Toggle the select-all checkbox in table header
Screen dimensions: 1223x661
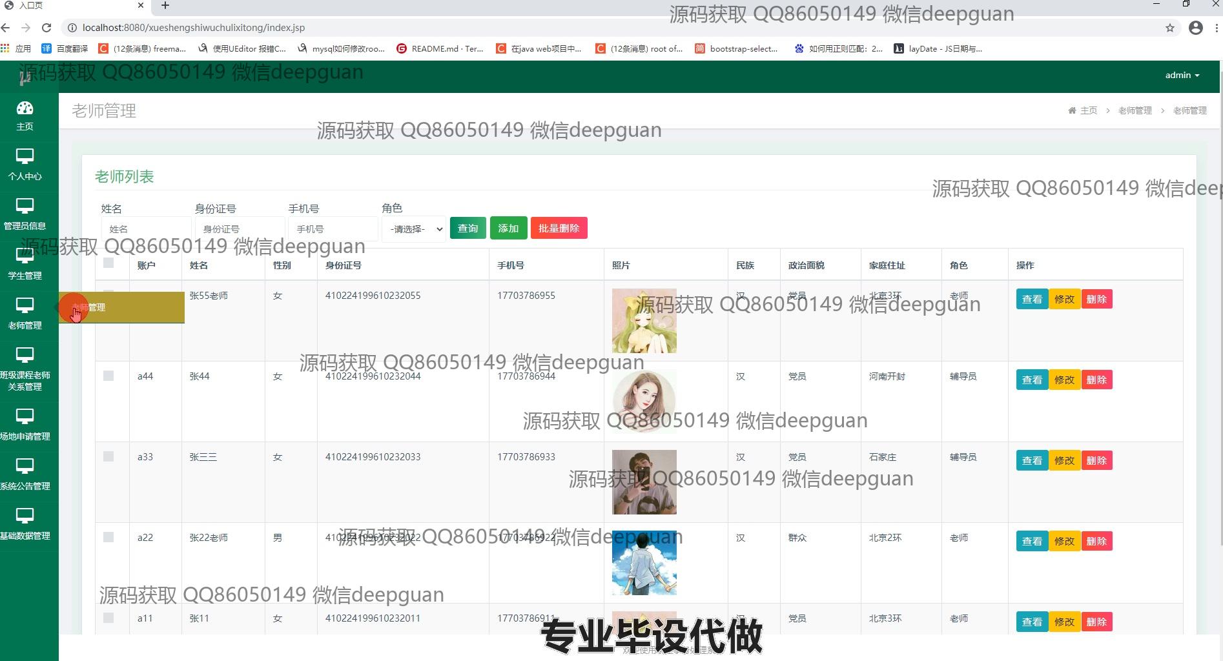(108, 263)
